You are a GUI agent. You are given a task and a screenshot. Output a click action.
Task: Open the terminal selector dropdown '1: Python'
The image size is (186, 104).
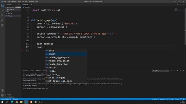(160, 71)
